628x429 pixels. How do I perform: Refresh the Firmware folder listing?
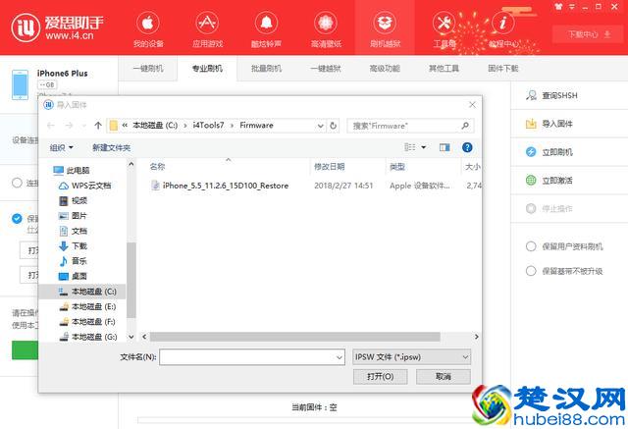coord(334,126)
